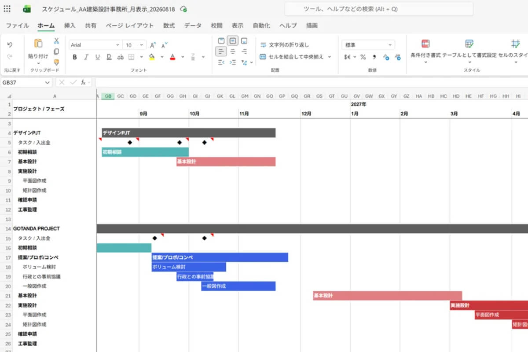528x352 pixels.
Task: Click the Insert function fx icon
Action: pos(84,82)
